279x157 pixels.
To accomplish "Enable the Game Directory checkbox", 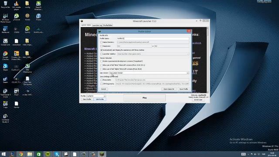I will pyautogui.click(x=102, y=42).
